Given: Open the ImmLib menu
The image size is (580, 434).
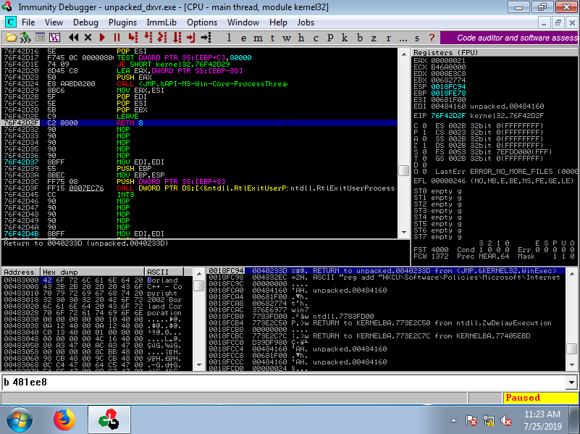Looking at the screenshot, I should click(161, 22).
